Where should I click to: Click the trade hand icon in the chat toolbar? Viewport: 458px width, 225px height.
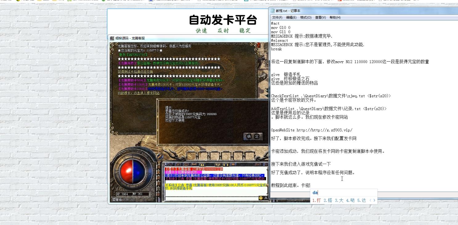coord(225,165)
